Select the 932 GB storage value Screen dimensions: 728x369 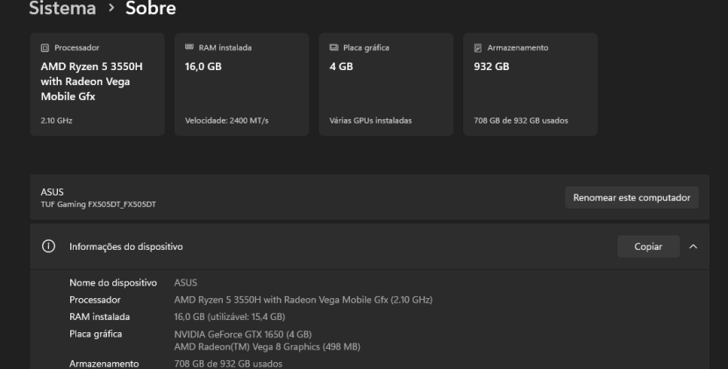(491, 67)
